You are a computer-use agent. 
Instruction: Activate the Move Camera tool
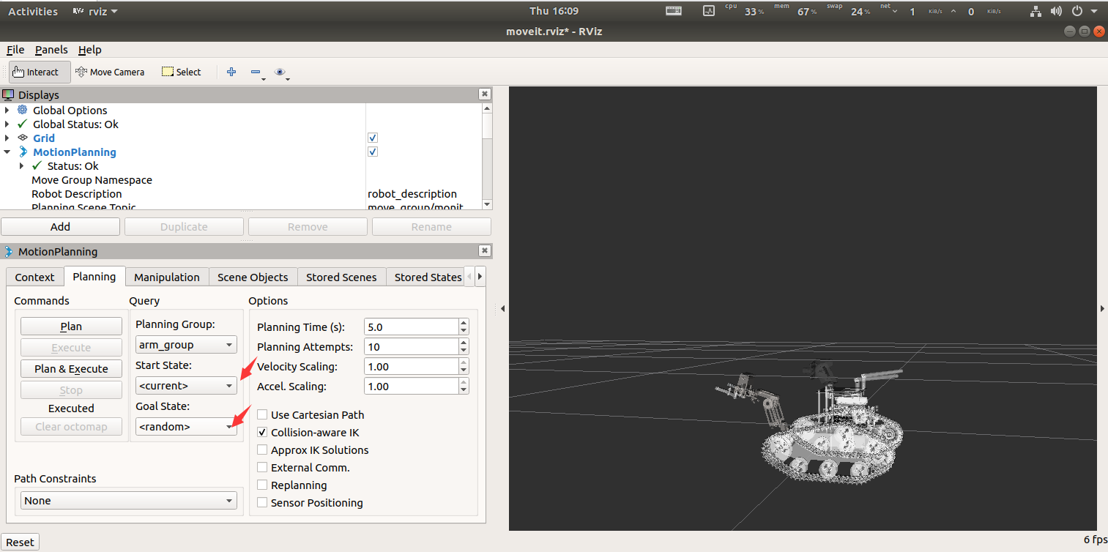tap(111, 72)
